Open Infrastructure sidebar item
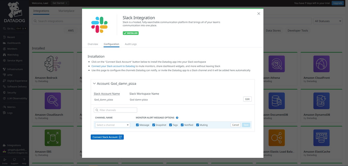Viewport: 348px width, 166px height. (15, 69)
